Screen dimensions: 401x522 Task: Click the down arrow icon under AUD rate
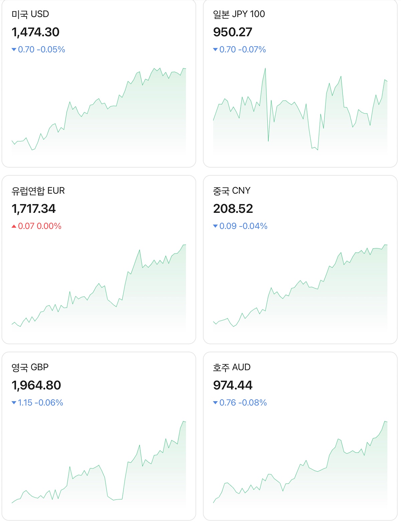click(x=215, y=403)
